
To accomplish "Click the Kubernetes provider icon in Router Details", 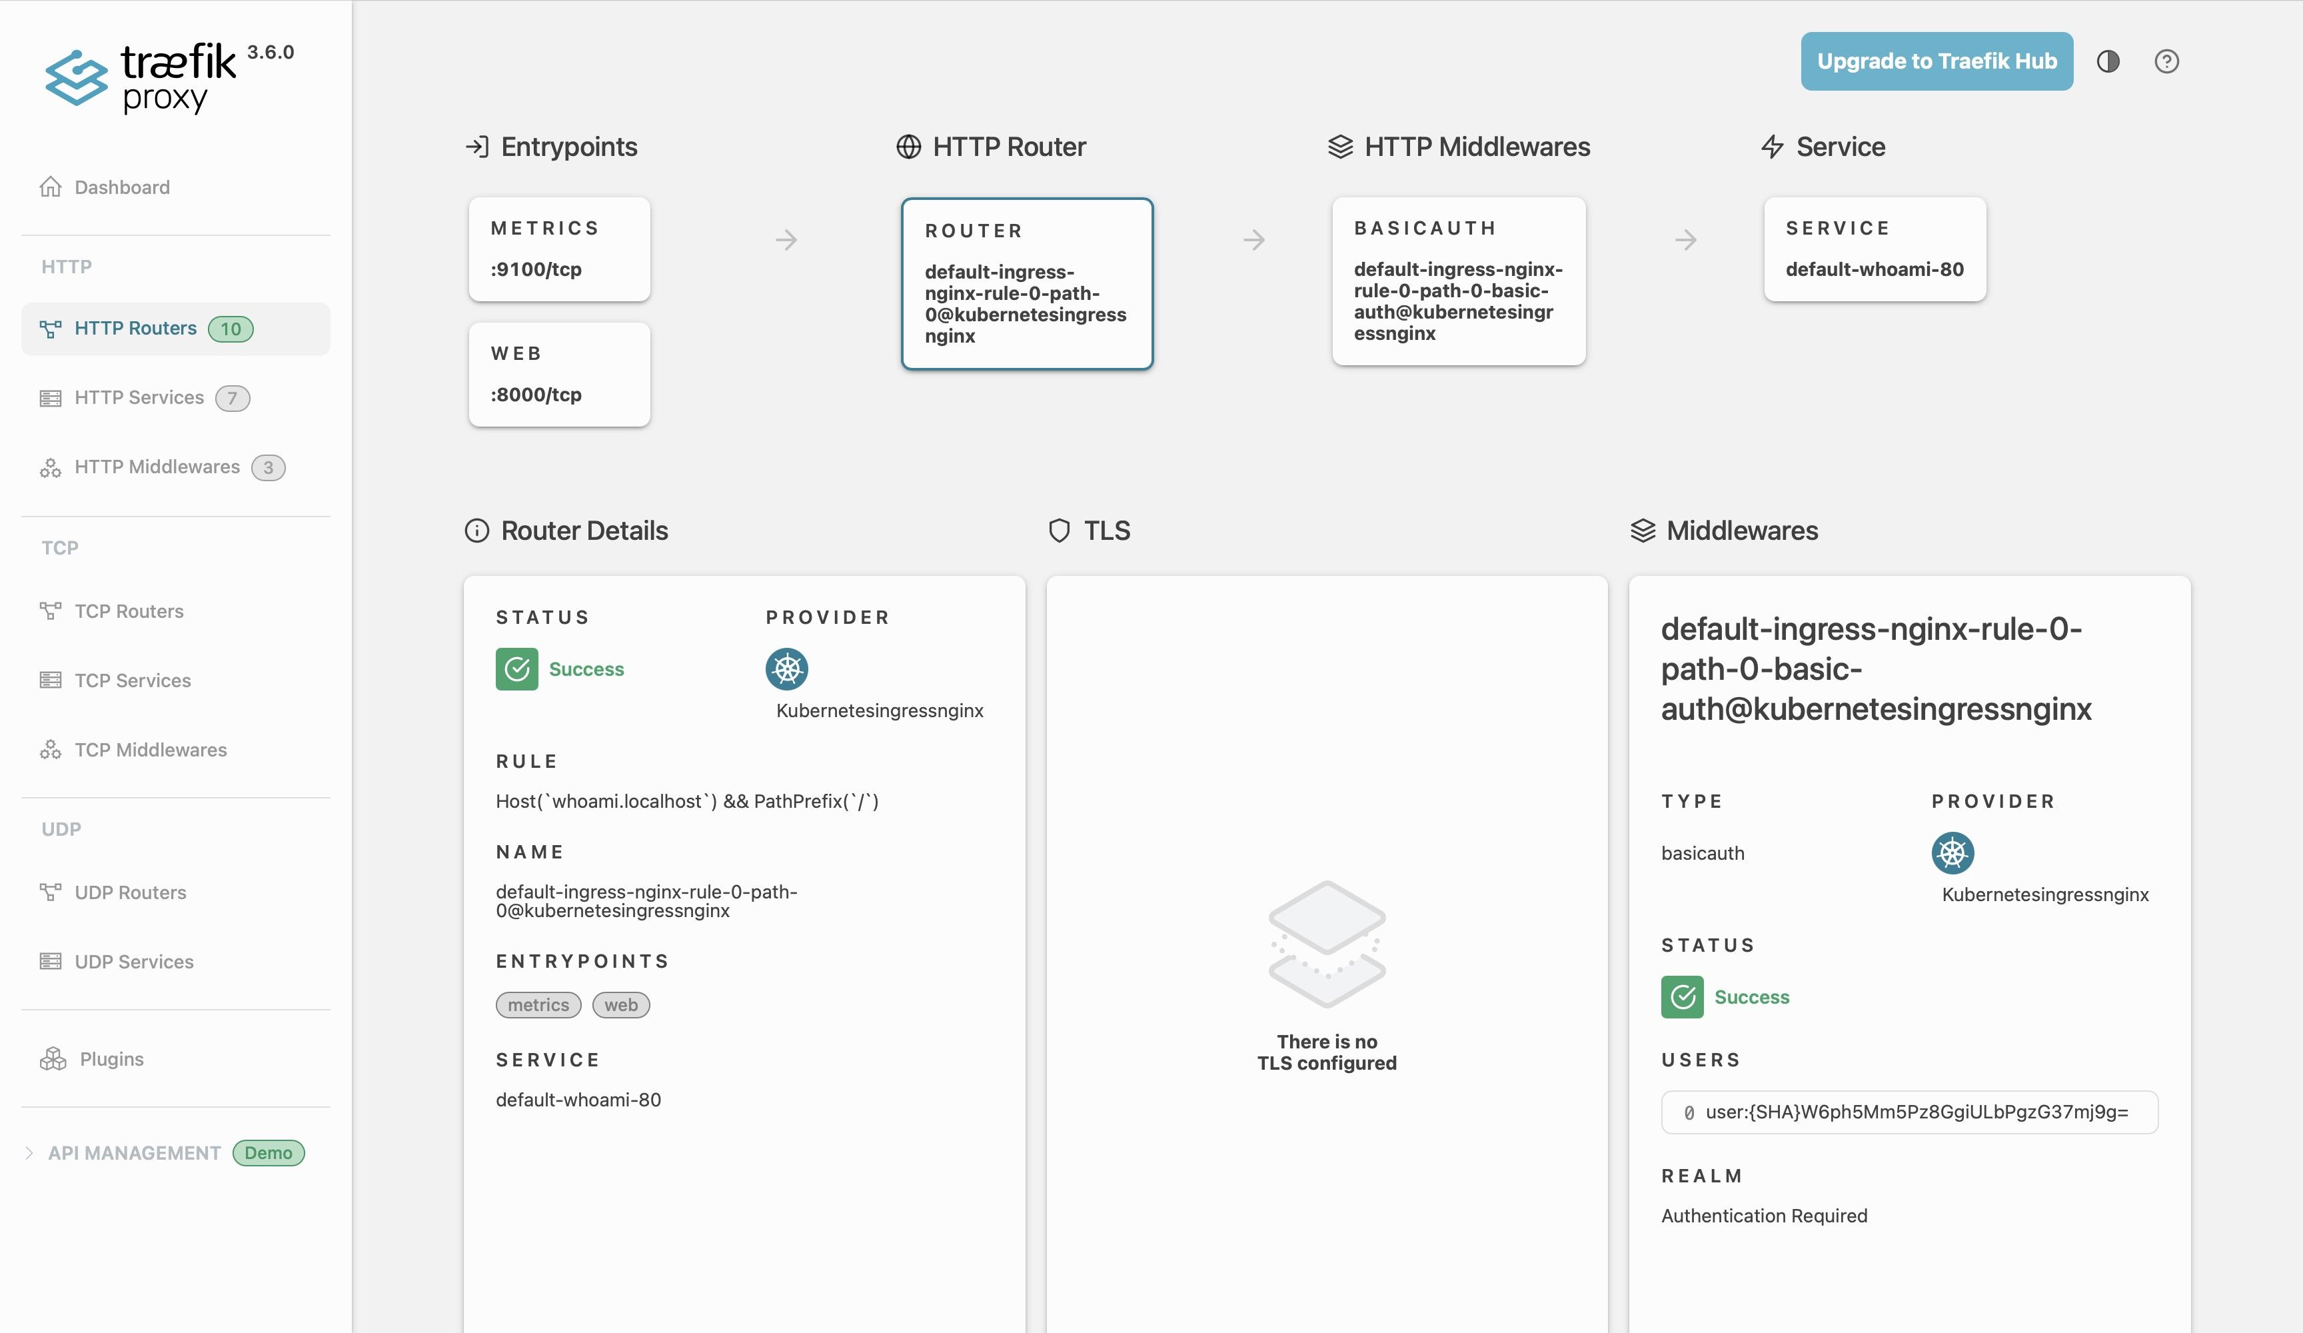I will click(x=786, y=669).
